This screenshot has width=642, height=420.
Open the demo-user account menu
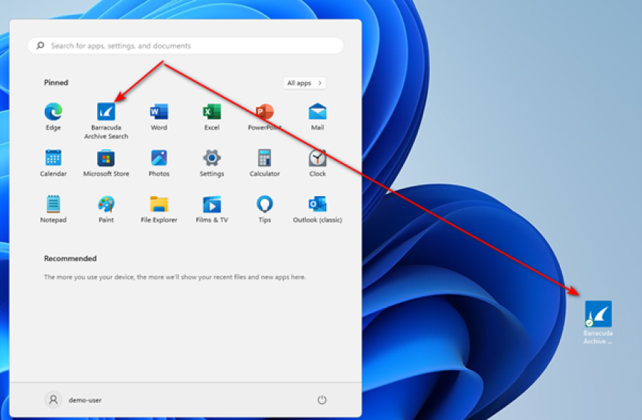[x=73, y=400]
